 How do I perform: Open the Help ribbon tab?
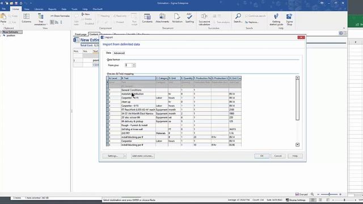coord(85,9)
